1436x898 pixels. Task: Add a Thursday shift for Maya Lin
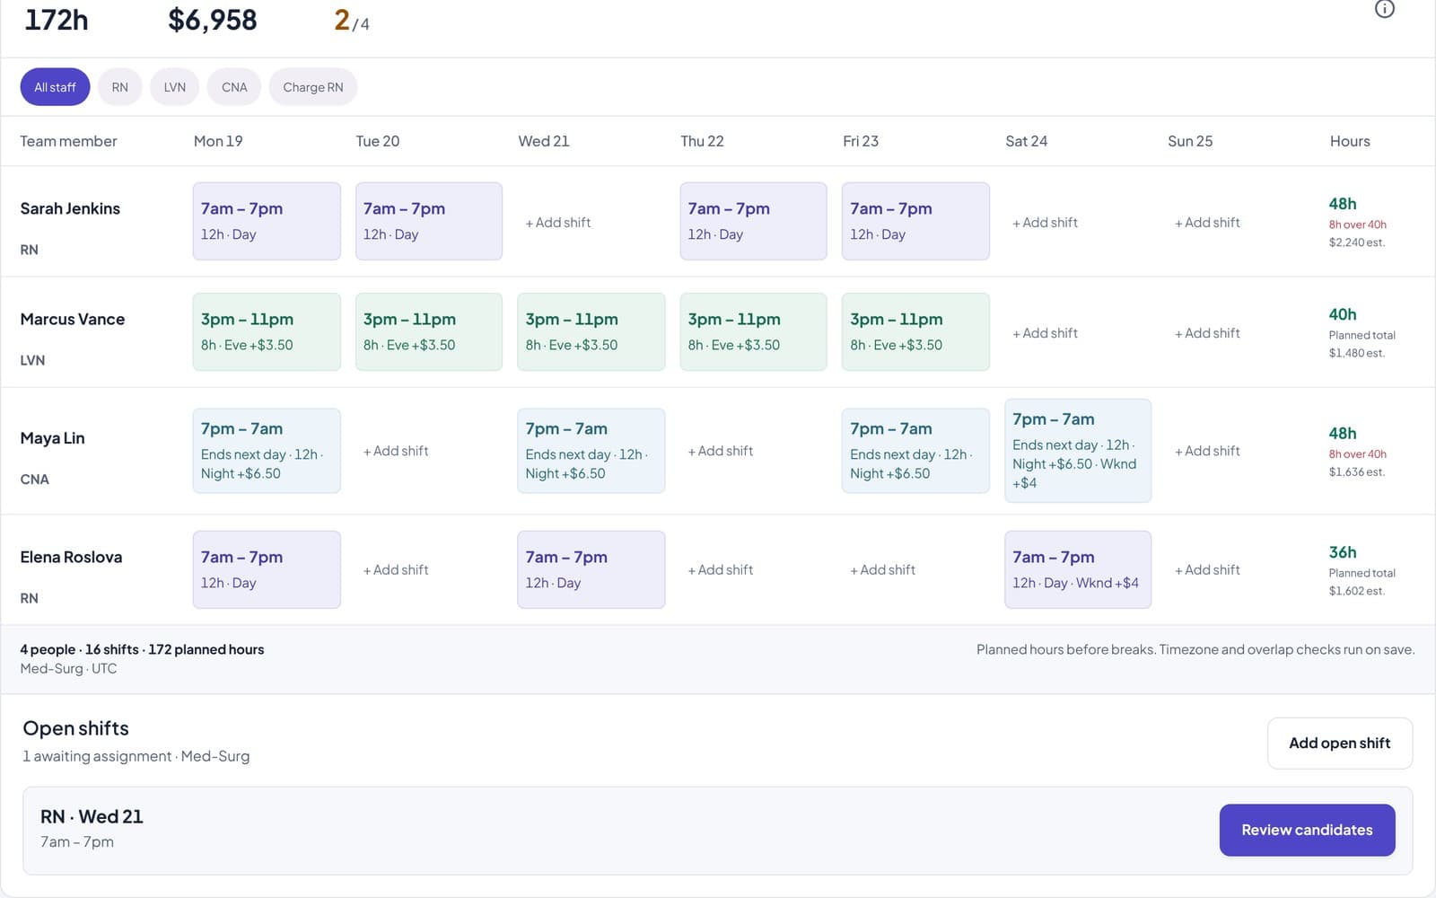[721, 451]
